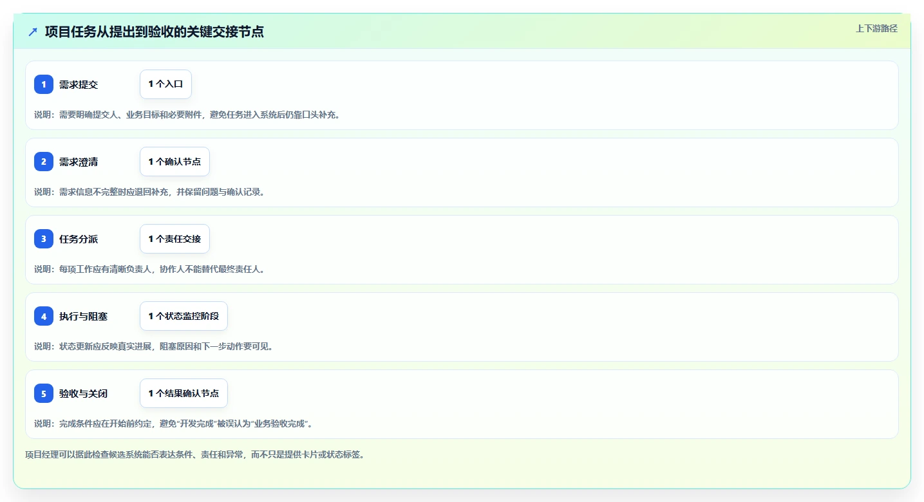Click the 1 个入口 tag

[x=165, y=84]
